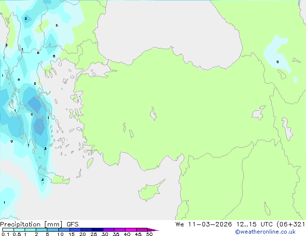This screenshot has width=306, height=236.
Task: Click the legend label "10"
Action: tap(60, 234)
